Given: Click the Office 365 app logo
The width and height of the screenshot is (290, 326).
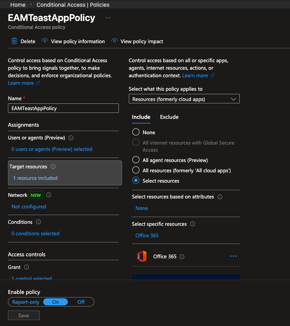Looking at the screenshot, I should [142, 256].
